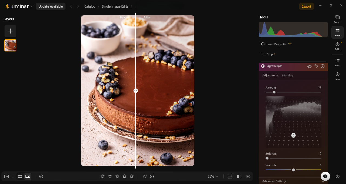Click the Before label on image

coord(124,17)
